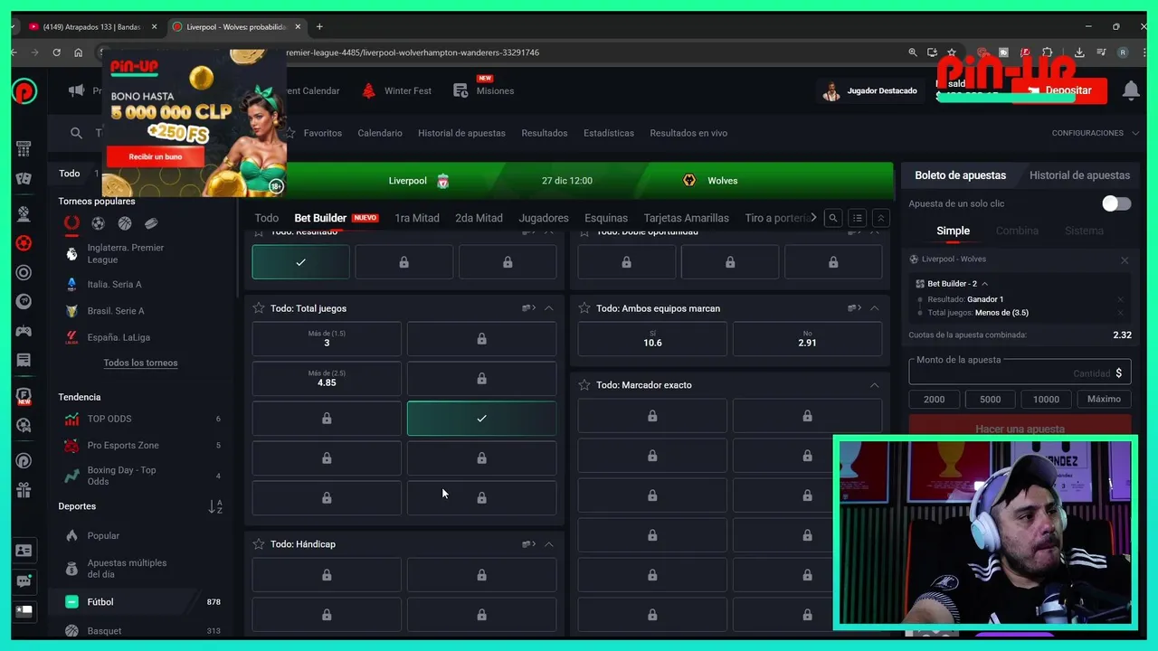Remove Resultado: Ganador 1 selection
Screen dimensions: 1158x651
tap(1120, 299)
